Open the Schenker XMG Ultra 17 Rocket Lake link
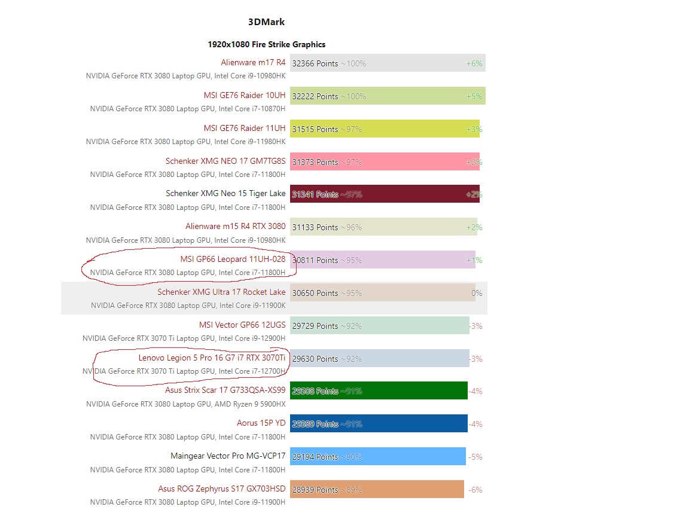Screen dimensions: 689x519 point(221,292)
